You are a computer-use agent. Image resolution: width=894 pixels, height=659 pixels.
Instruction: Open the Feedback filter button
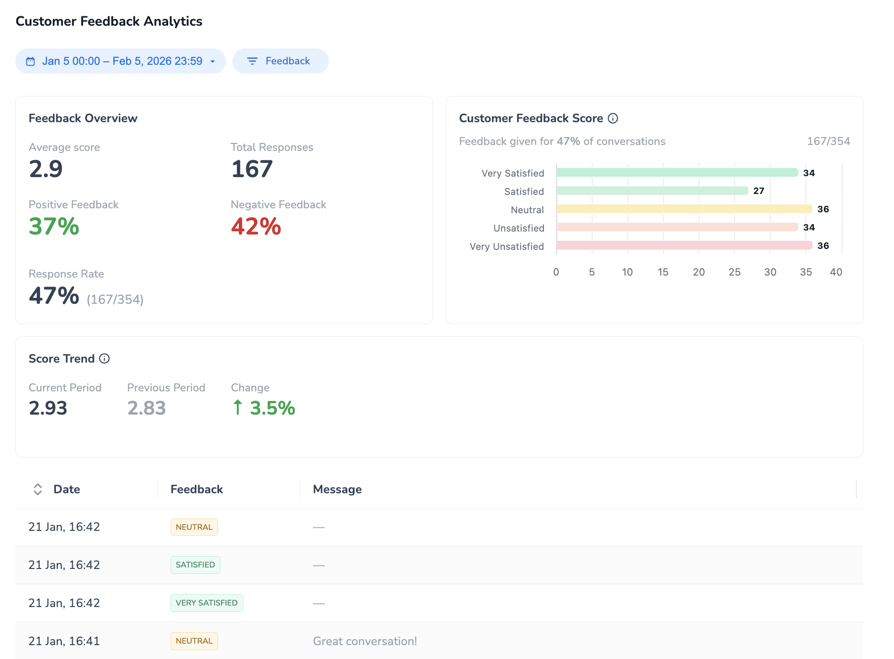[280, 61]
